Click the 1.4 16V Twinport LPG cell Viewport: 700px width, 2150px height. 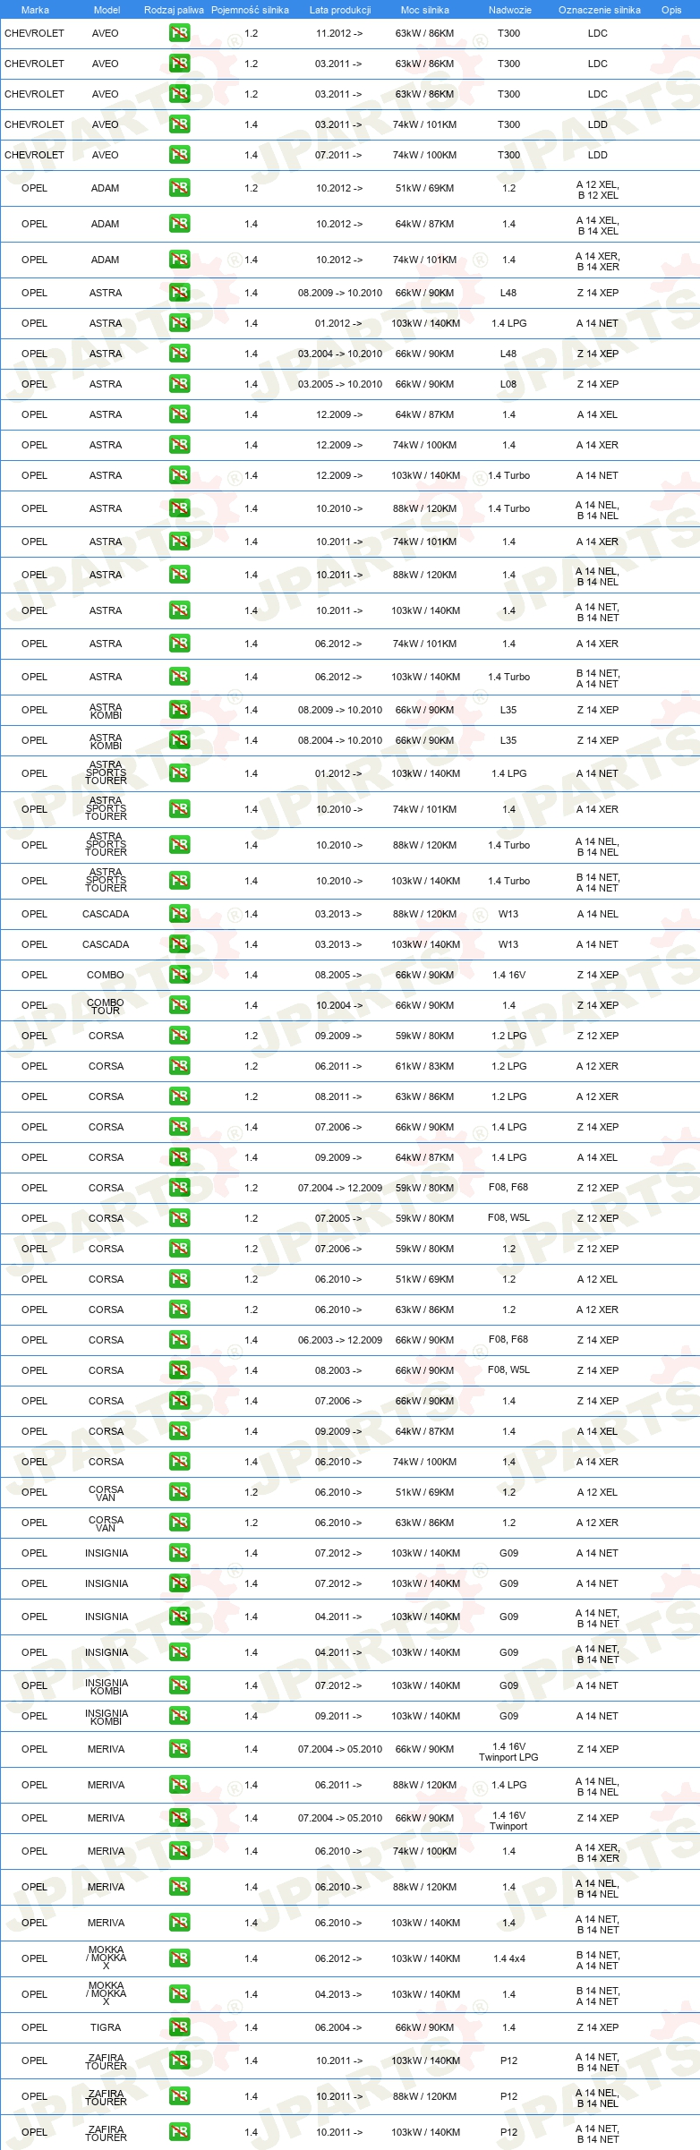[508, 1752]
